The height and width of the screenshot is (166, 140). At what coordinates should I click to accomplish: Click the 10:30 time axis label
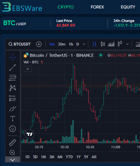click(x=65, y=147)
